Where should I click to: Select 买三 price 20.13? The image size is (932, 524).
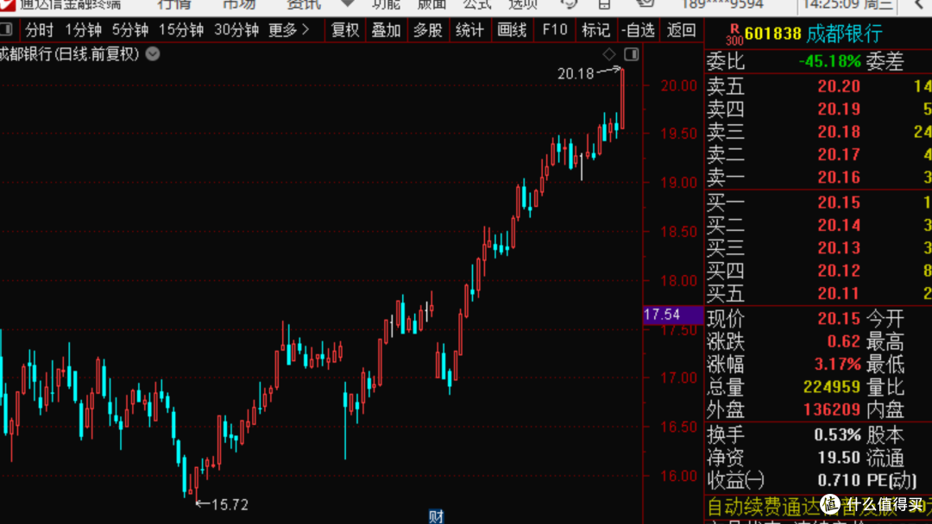[x=839, y=248]
